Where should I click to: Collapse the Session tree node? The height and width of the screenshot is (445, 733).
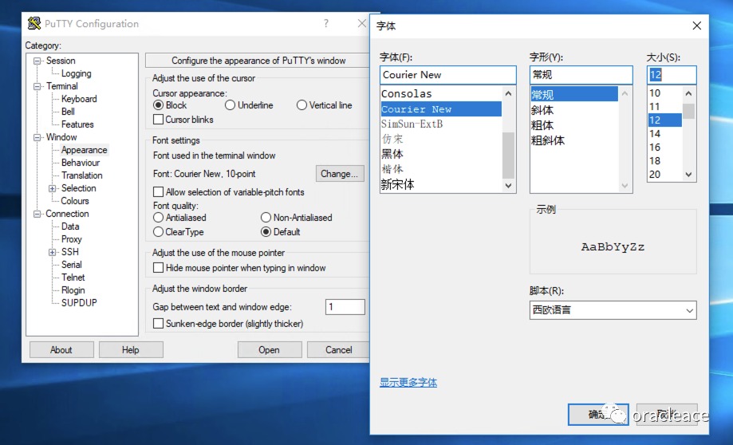[x=37, y=61]
